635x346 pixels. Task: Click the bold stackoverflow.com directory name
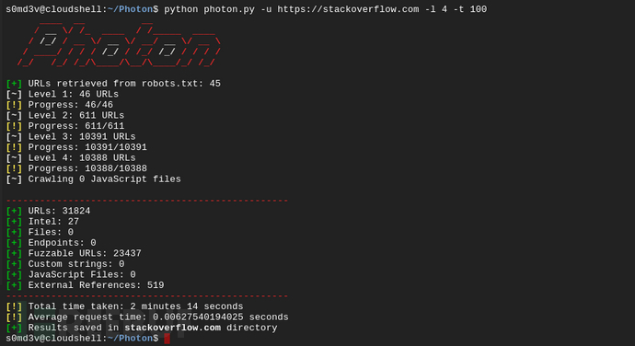click(172, 328)
